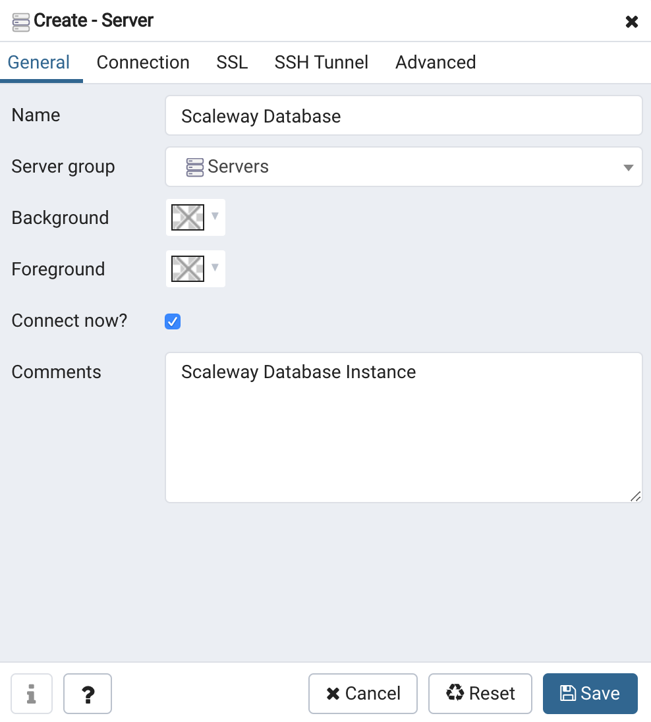Click the server icon in dialog title
Viewport: 651px width, 722px height.
click(20, 21)
